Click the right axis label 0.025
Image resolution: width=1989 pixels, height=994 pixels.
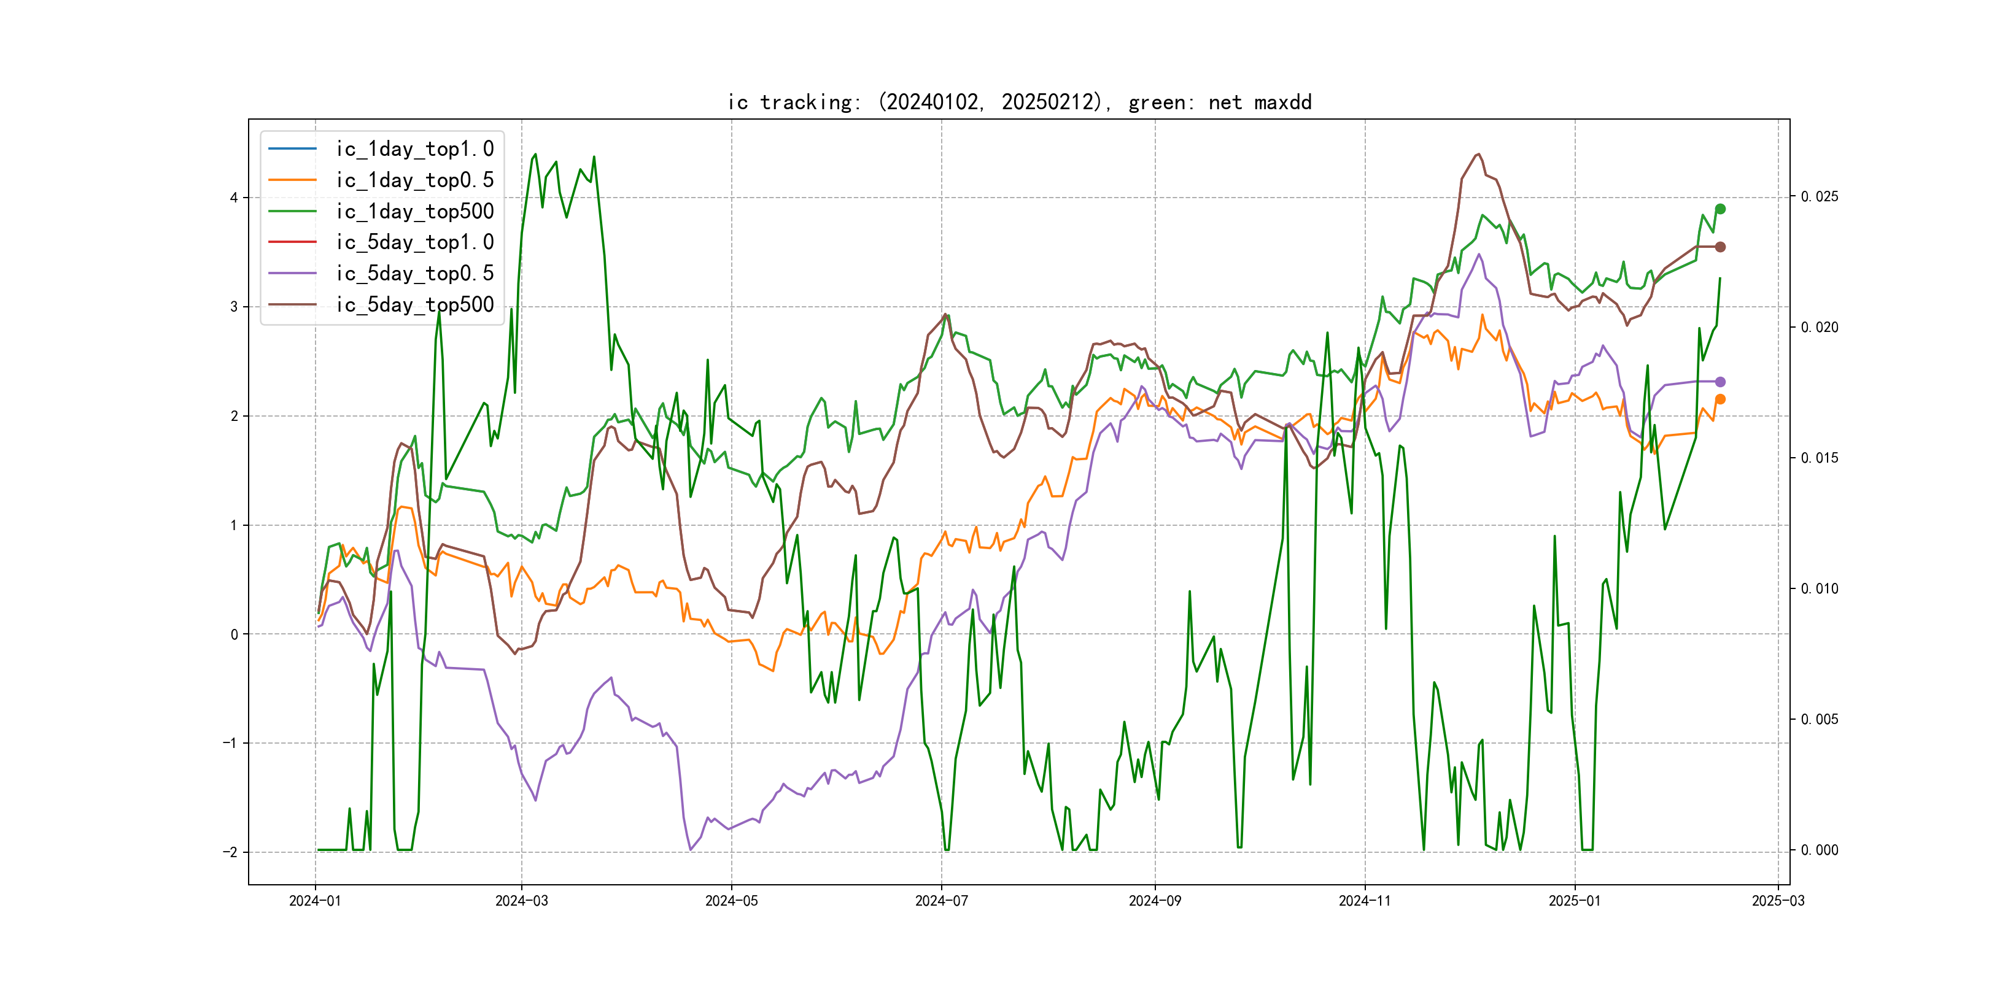1819,197
